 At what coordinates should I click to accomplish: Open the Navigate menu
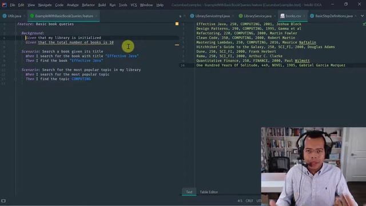(x=45, y=5)
